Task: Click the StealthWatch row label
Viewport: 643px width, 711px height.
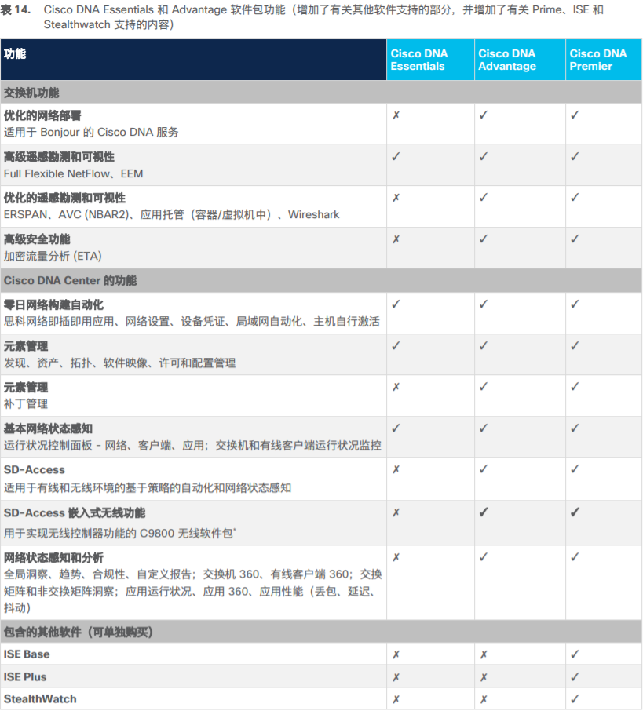Action: (40, 698)
